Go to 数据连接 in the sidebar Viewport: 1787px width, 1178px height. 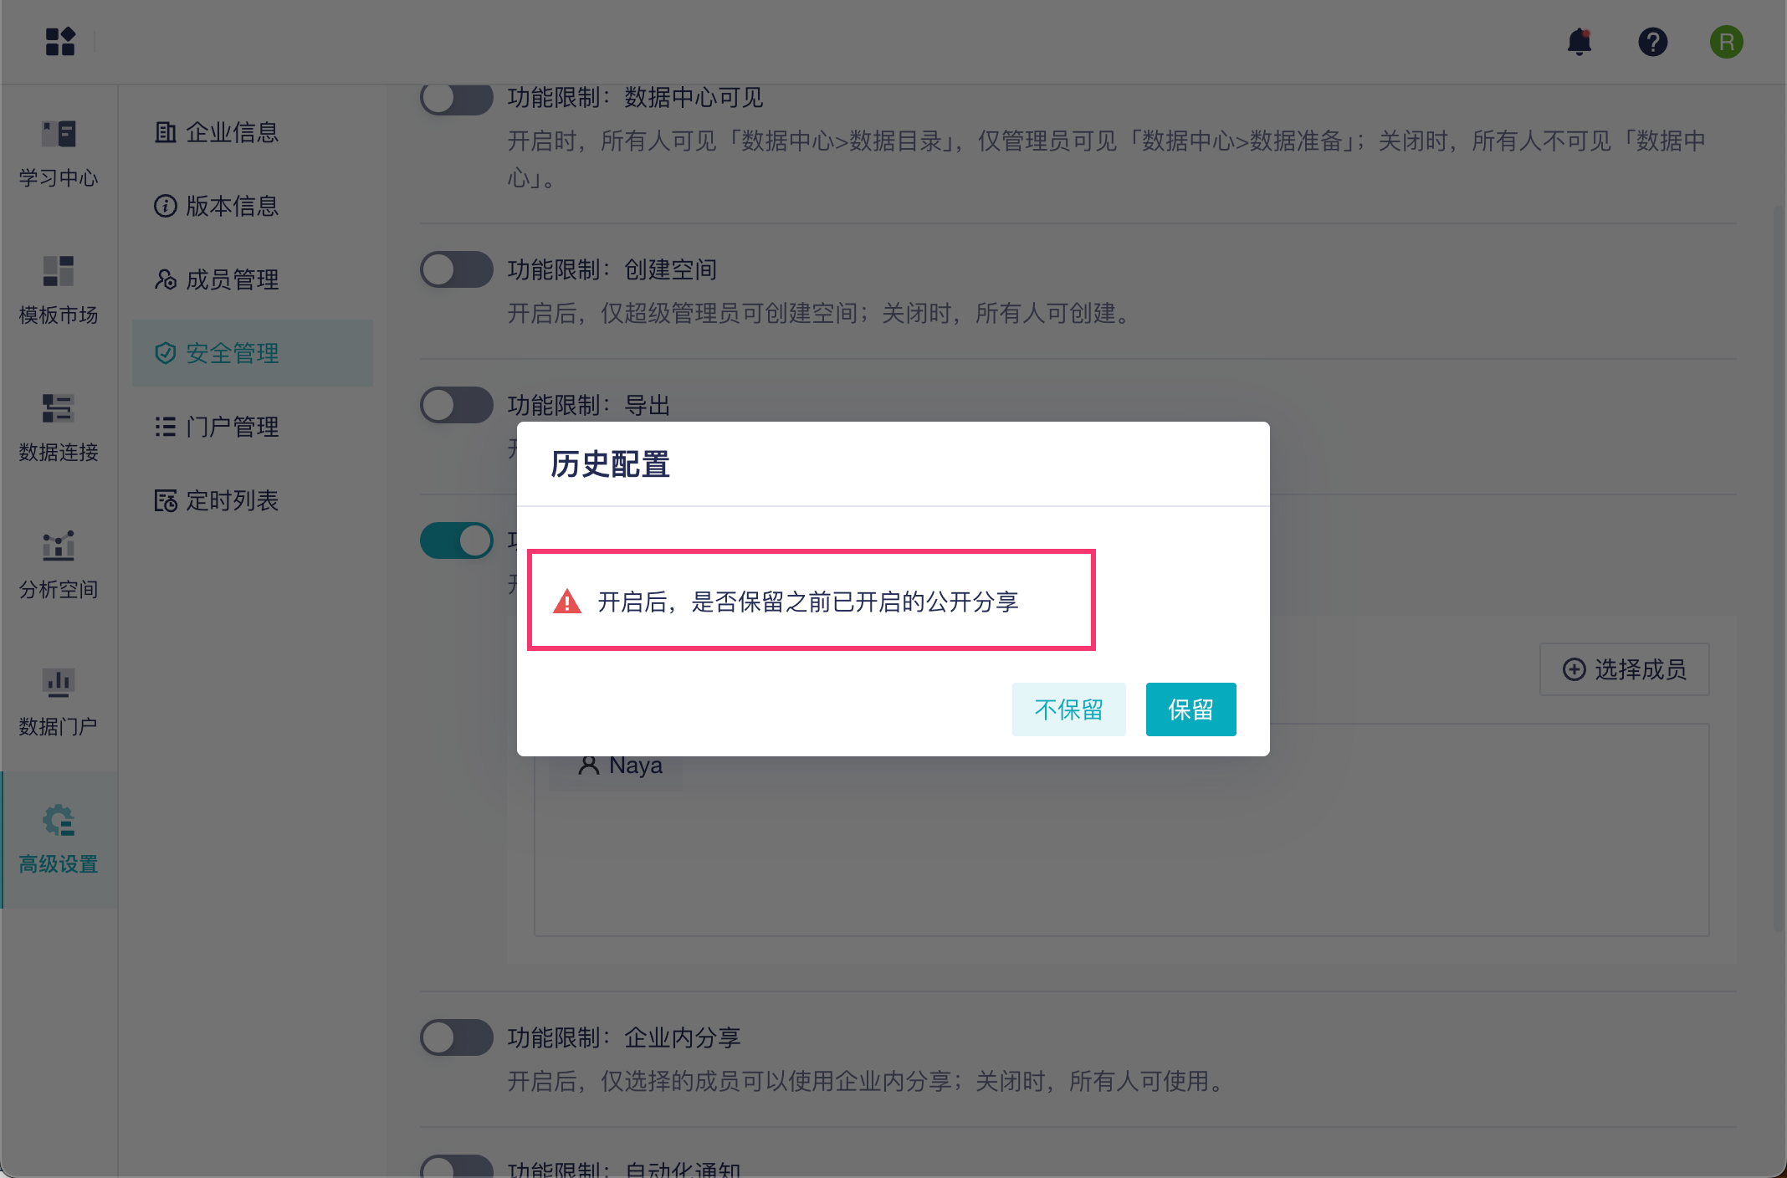coord(59,428)
